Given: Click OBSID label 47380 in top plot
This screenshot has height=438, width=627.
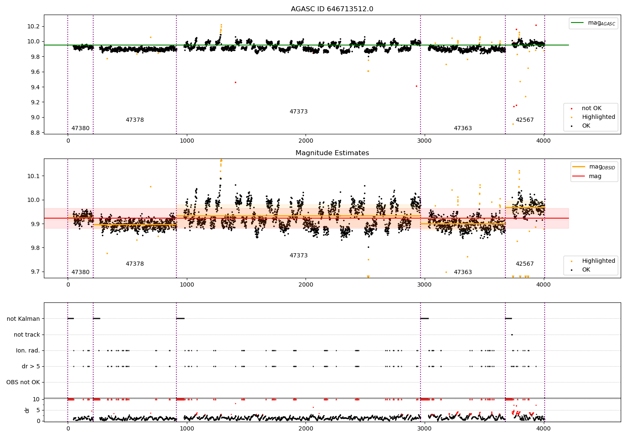Looking at the screenshot, I should point(80,128).
